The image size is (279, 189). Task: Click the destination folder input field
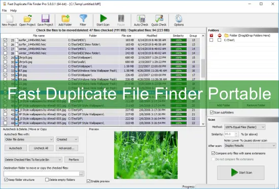pos(41,174)
